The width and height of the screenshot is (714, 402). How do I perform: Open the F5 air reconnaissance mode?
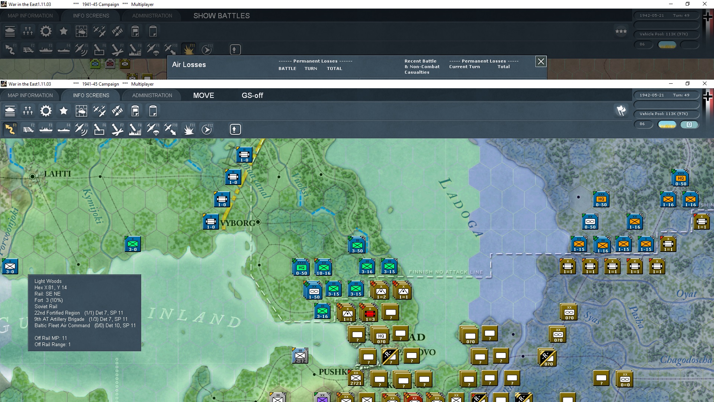[x=82, y=129]
